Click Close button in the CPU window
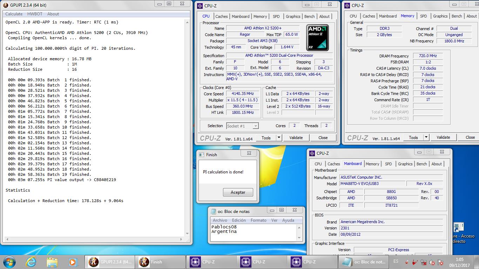 pos(323,138)
